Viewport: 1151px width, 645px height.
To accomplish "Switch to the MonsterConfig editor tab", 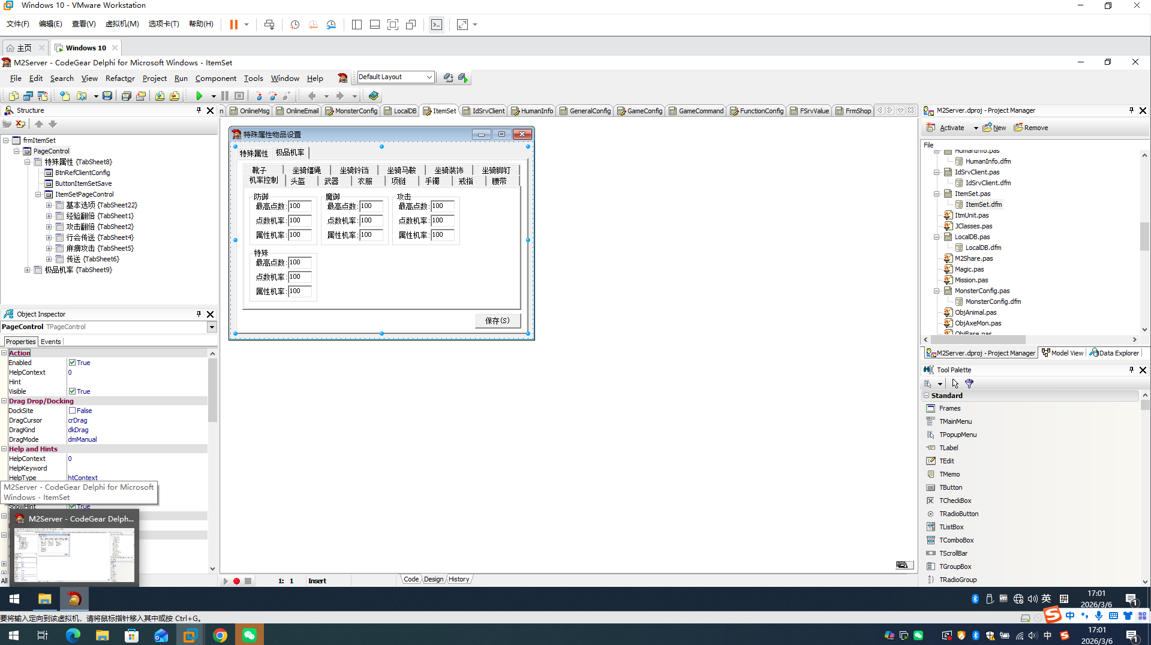I will (351, 111).
